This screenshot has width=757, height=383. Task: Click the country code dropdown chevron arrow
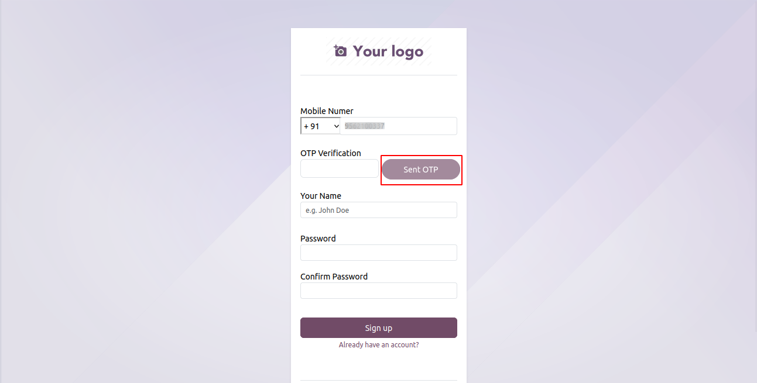336,126
